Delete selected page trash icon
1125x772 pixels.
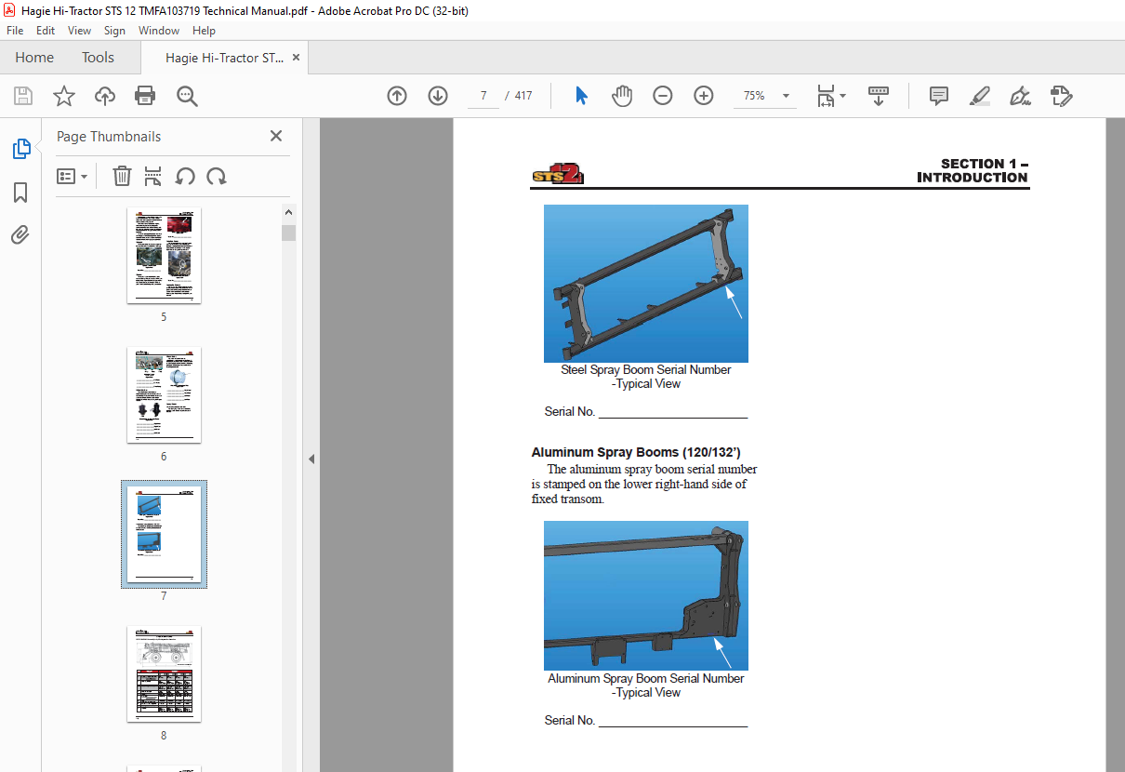coord(122,177)
